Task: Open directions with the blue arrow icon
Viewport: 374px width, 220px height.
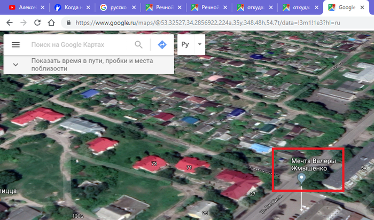Action: tap(162, 45)
